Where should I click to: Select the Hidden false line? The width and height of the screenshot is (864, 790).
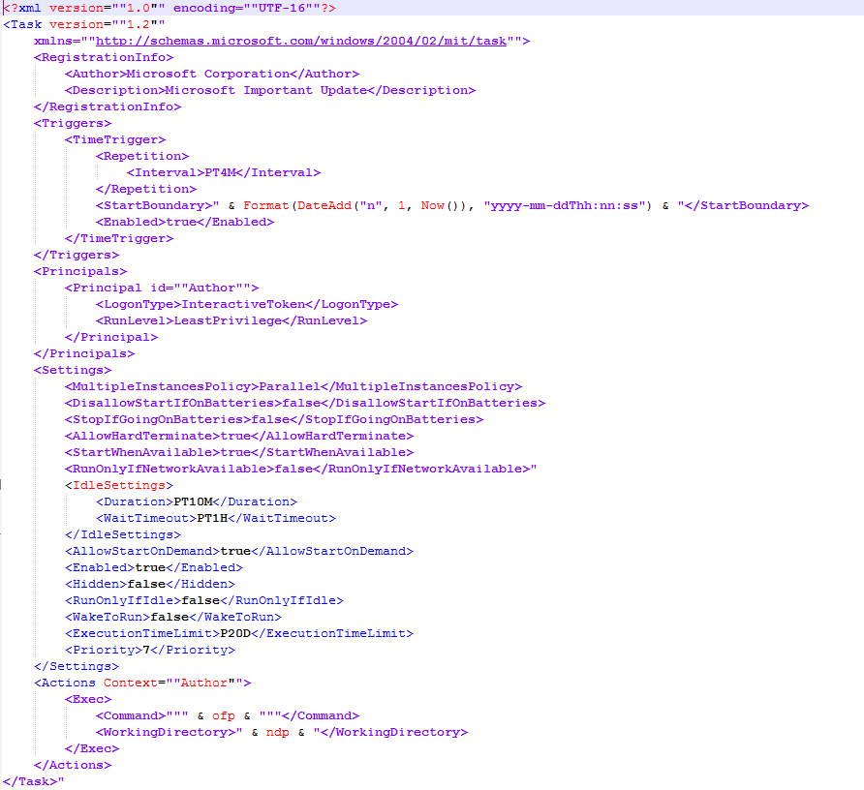coord(150,585)
